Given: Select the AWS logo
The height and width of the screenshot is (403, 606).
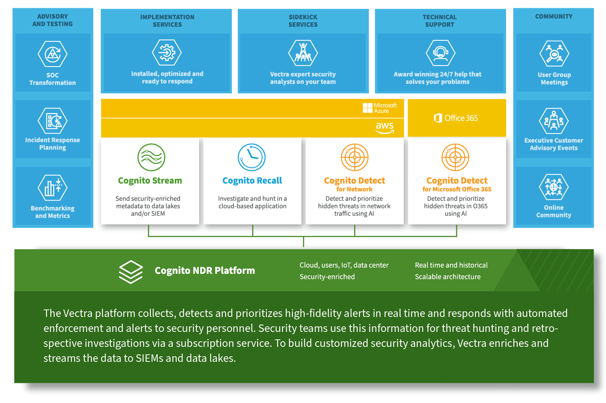Looking at the screenshot, I should (385, 127).
